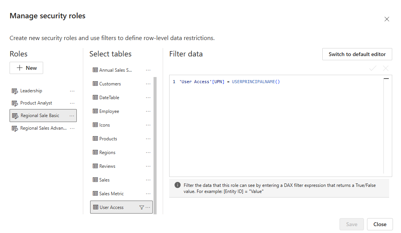Image resolution: width=401 pixels, height=233 pixels.
Task: Select the Product Analyst role
Action: tap(43, 103)
